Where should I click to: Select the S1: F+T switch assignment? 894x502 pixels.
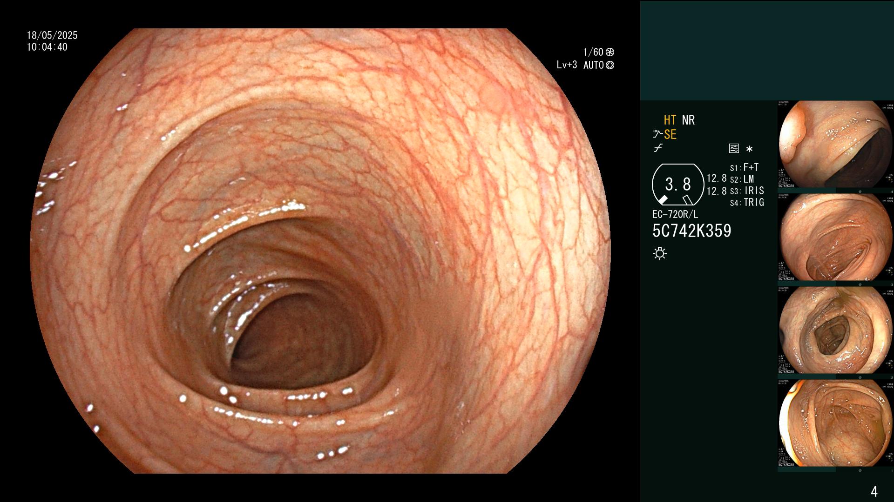(x=744, y=167)
